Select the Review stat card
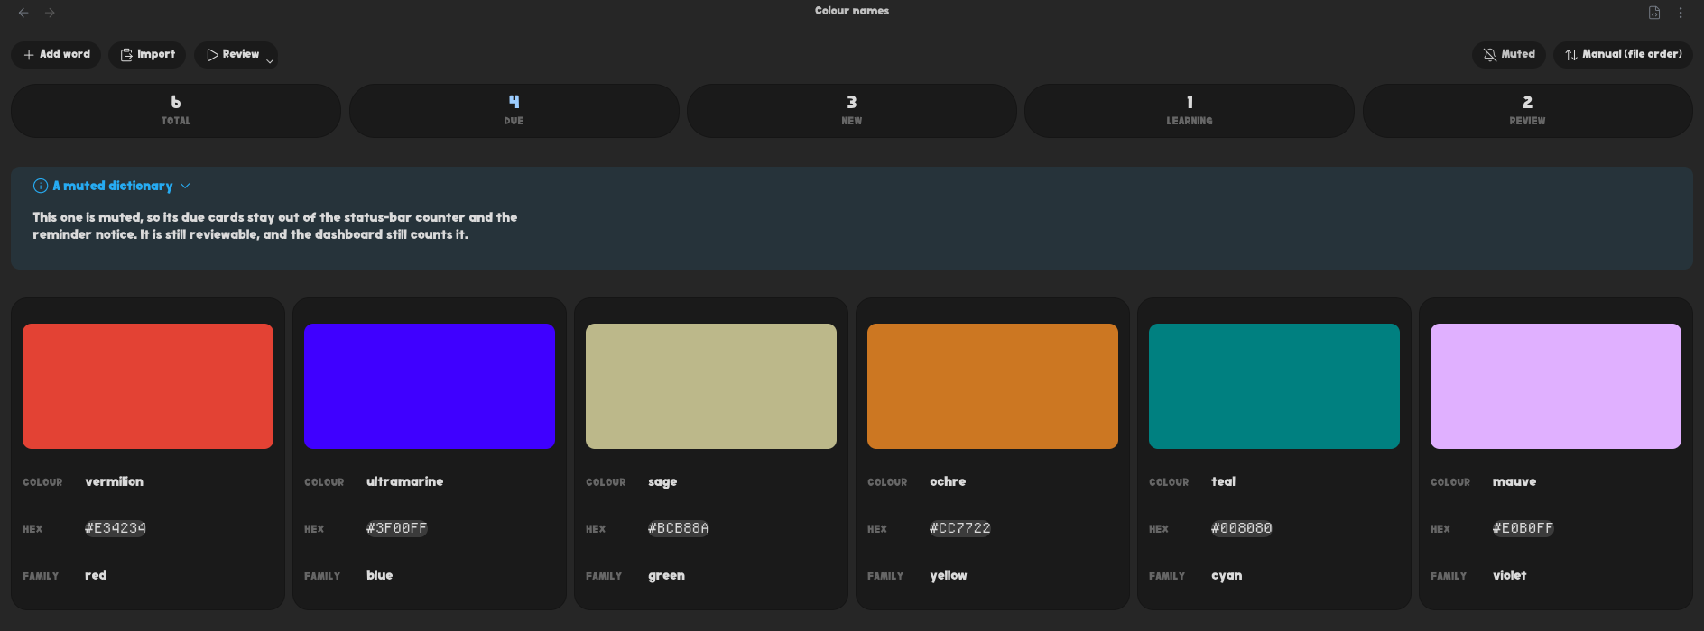The image size is (1704, 631). 1527,111
